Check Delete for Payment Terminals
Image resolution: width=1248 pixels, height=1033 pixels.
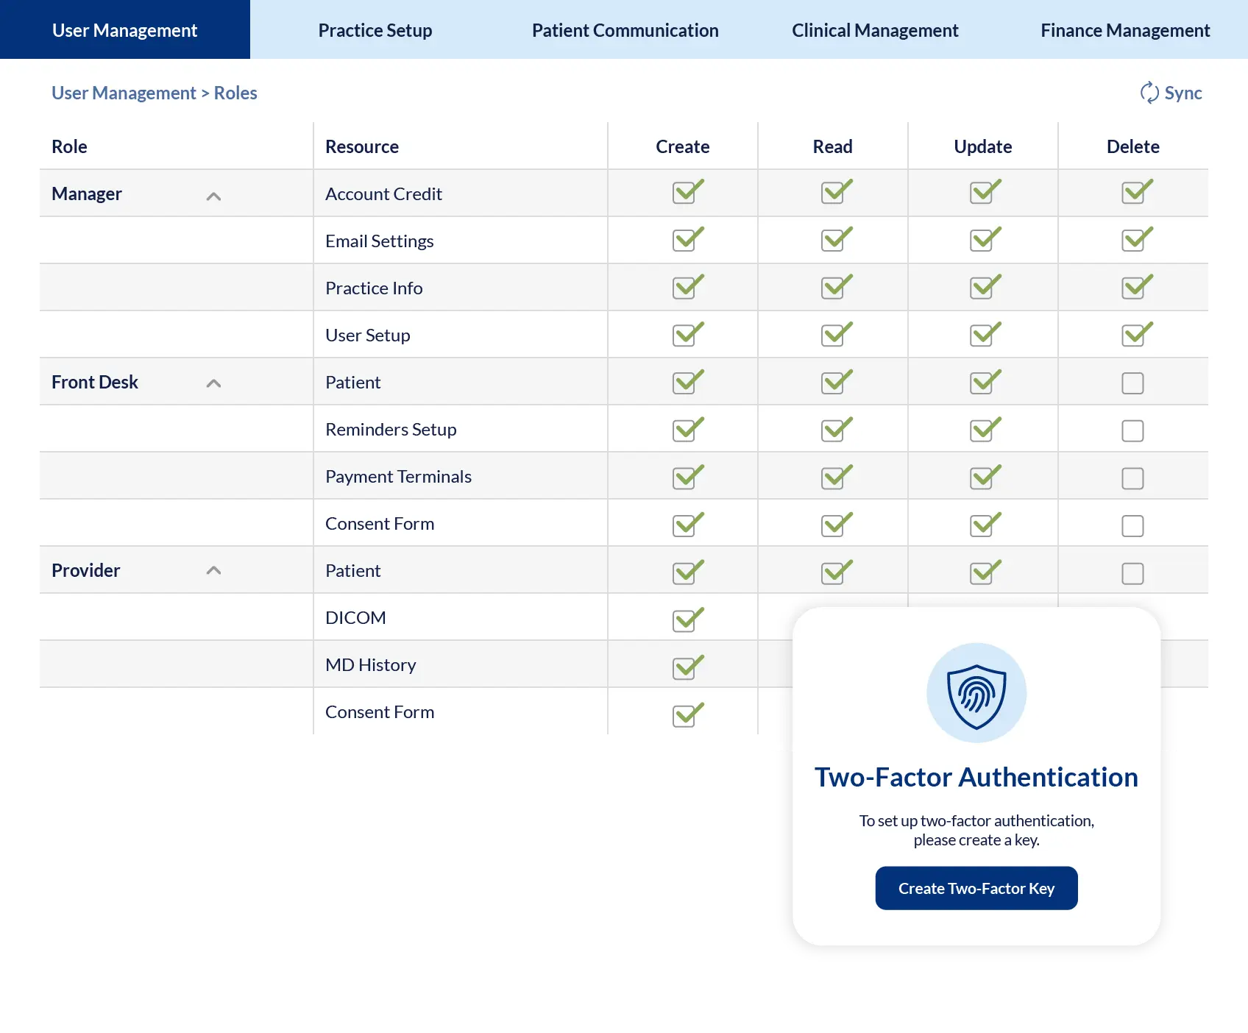(x=1132, y=478)
